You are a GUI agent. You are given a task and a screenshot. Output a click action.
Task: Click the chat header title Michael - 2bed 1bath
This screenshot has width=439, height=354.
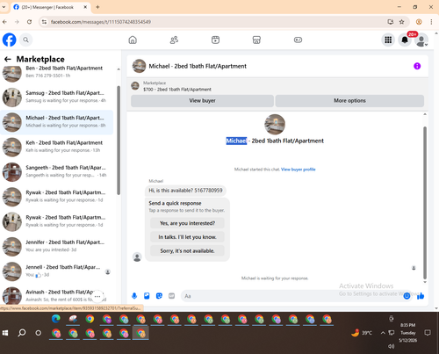point(198,66)
